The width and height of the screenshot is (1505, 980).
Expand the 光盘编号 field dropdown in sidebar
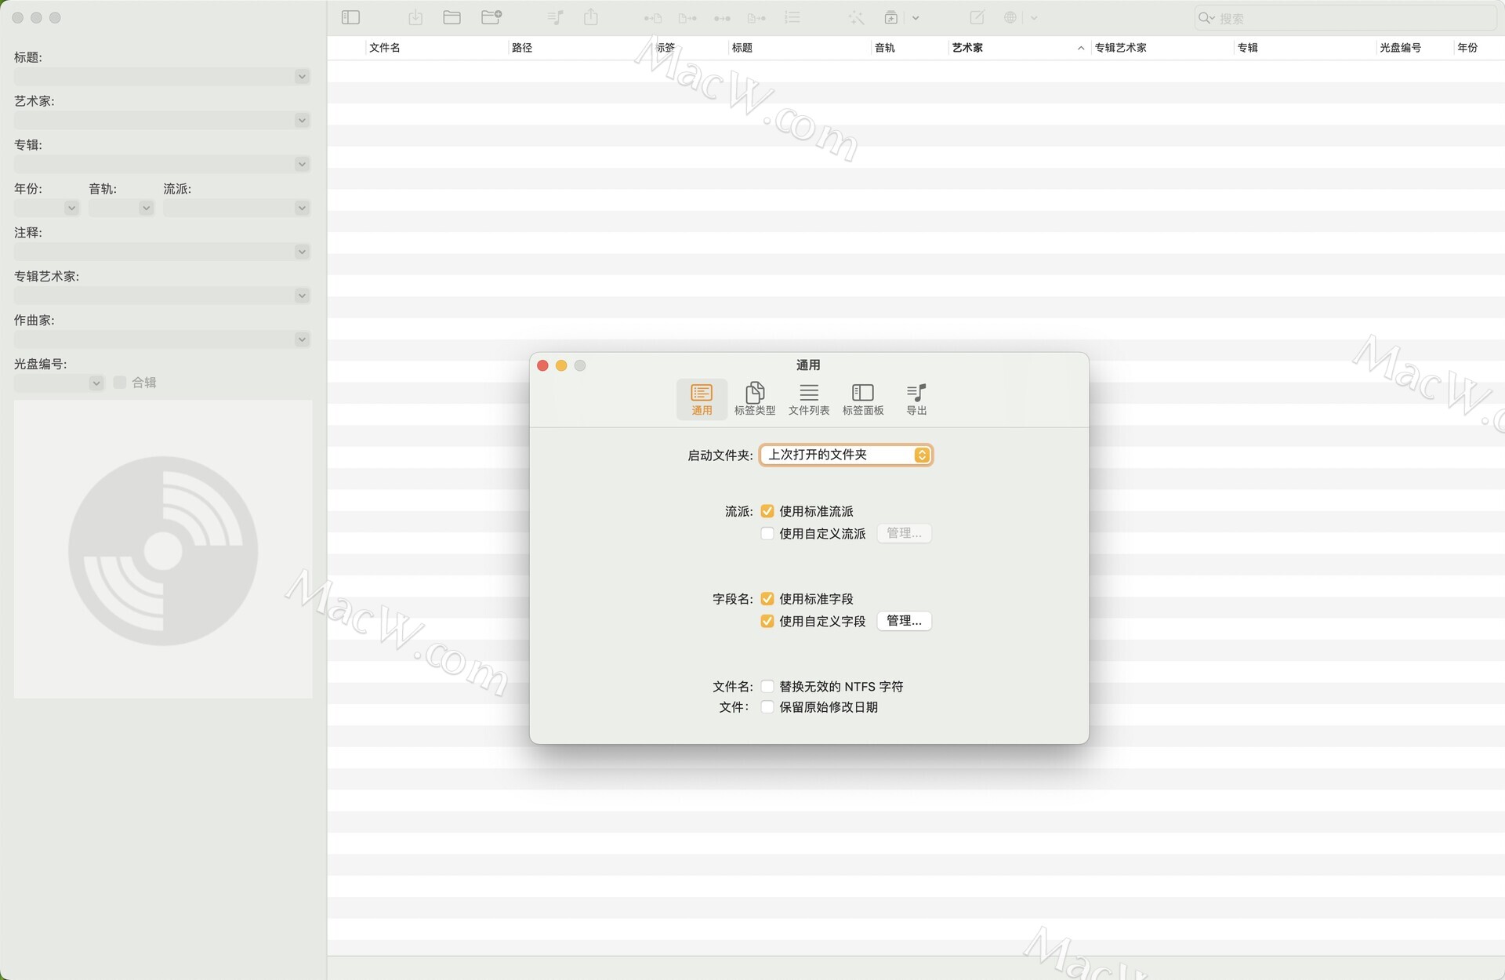pos(96,384)
